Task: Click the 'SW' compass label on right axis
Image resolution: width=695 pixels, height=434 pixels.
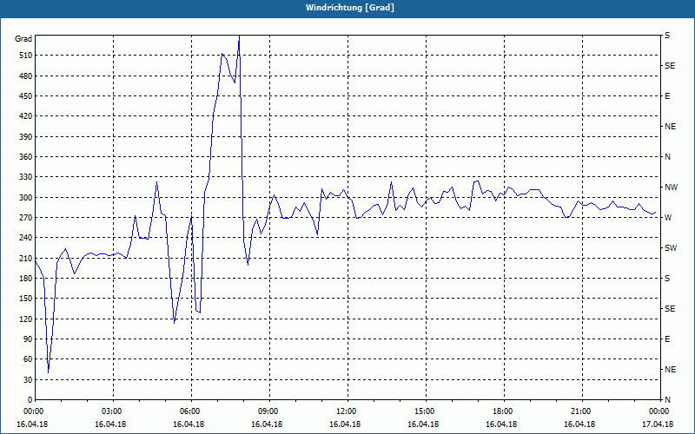Action: click(671, 248)
